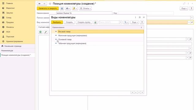Expand the Полное наименование field dropdown arrow
196x110 pixels.
click(192, 18)
